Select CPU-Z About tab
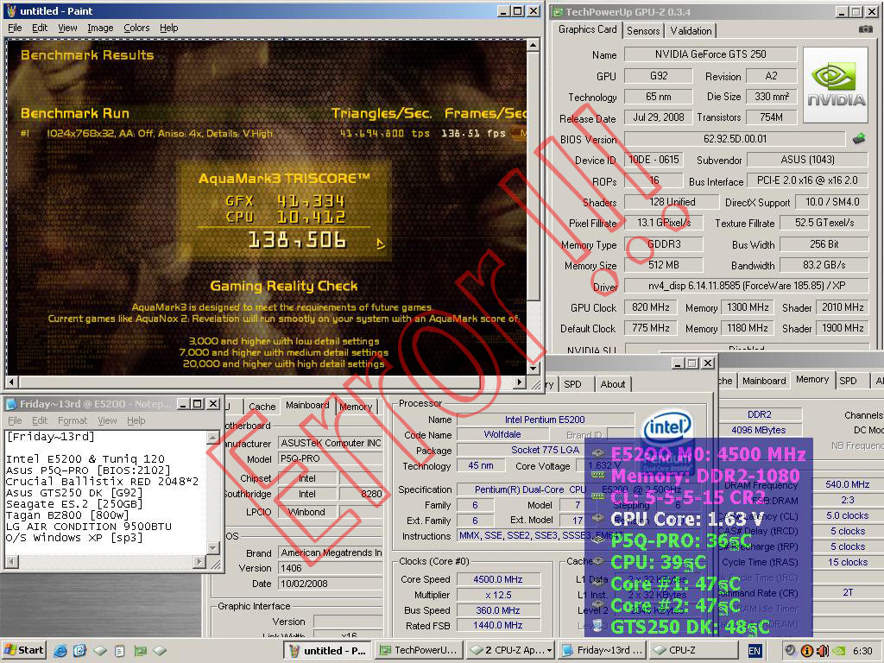884x663 pixels. pyautogui.click(x=612, y=384)
